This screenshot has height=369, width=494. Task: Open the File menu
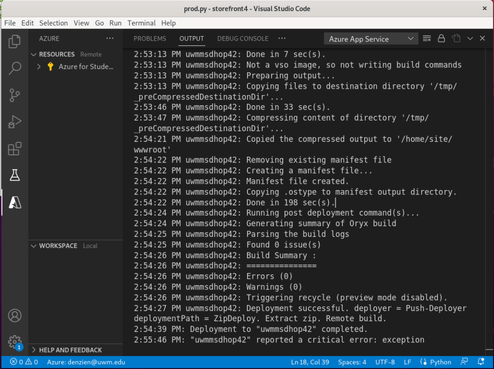(10, 23)
